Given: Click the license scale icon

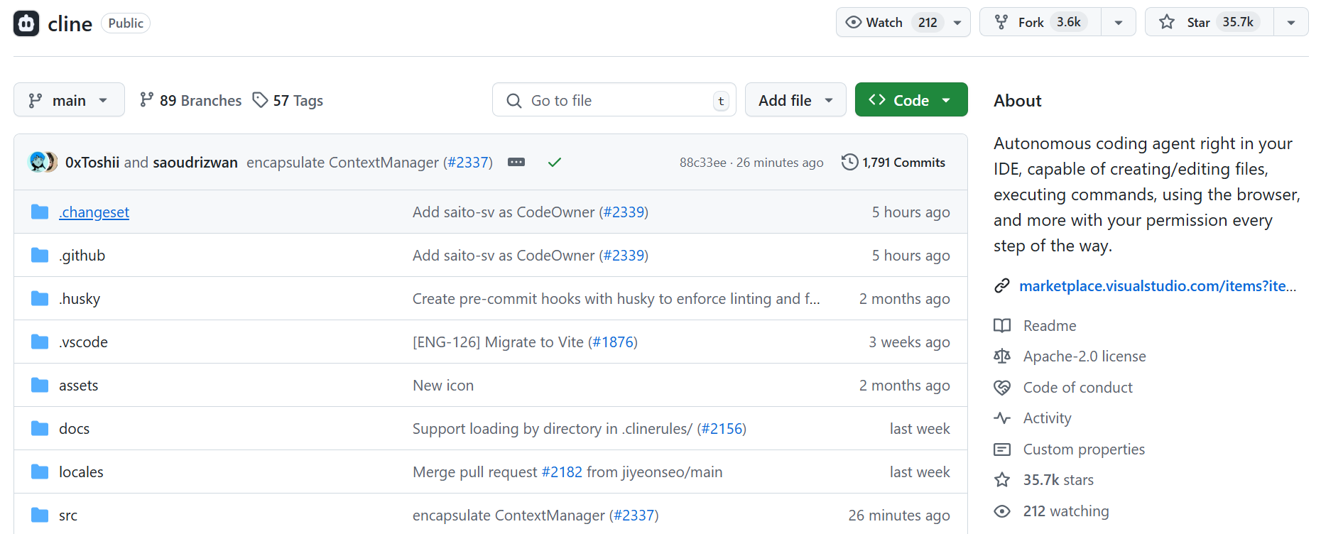Looking at the screenshot, I should tap(1002, 356).
